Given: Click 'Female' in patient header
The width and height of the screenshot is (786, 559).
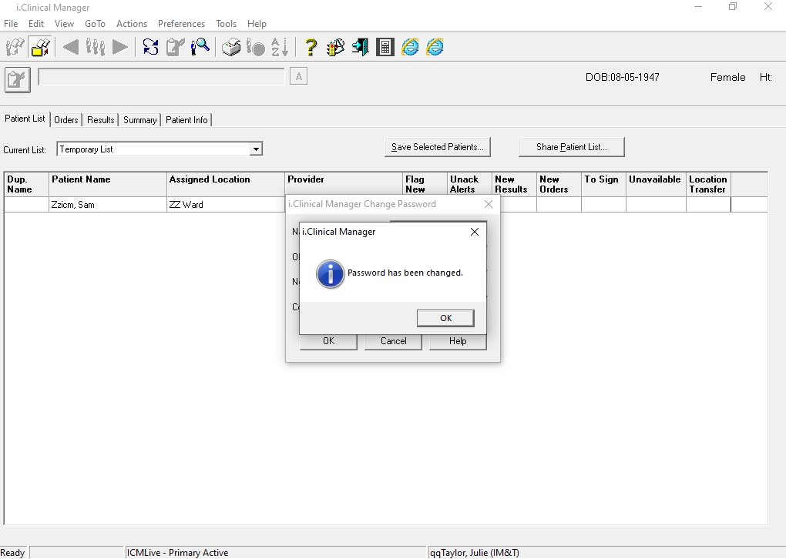Looking at the screenshot, I should tap(728, 77).
